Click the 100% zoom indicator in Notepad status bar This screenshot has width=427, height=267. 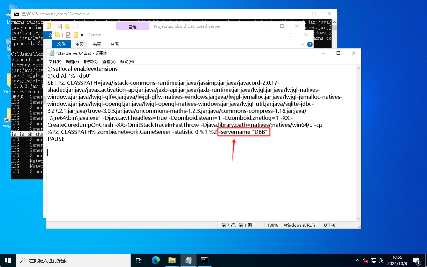point(273,225)
